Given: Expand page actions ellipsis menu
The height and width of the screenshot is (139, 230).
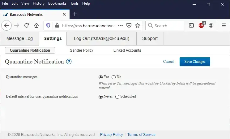Looking at the screenshot, I should tap(120, 25).
